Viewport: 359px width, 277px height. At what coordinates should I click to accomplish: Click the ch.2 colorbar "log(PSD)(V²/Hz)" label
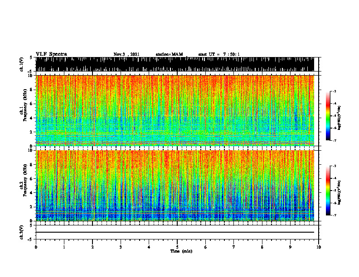(x=340, y=193)
